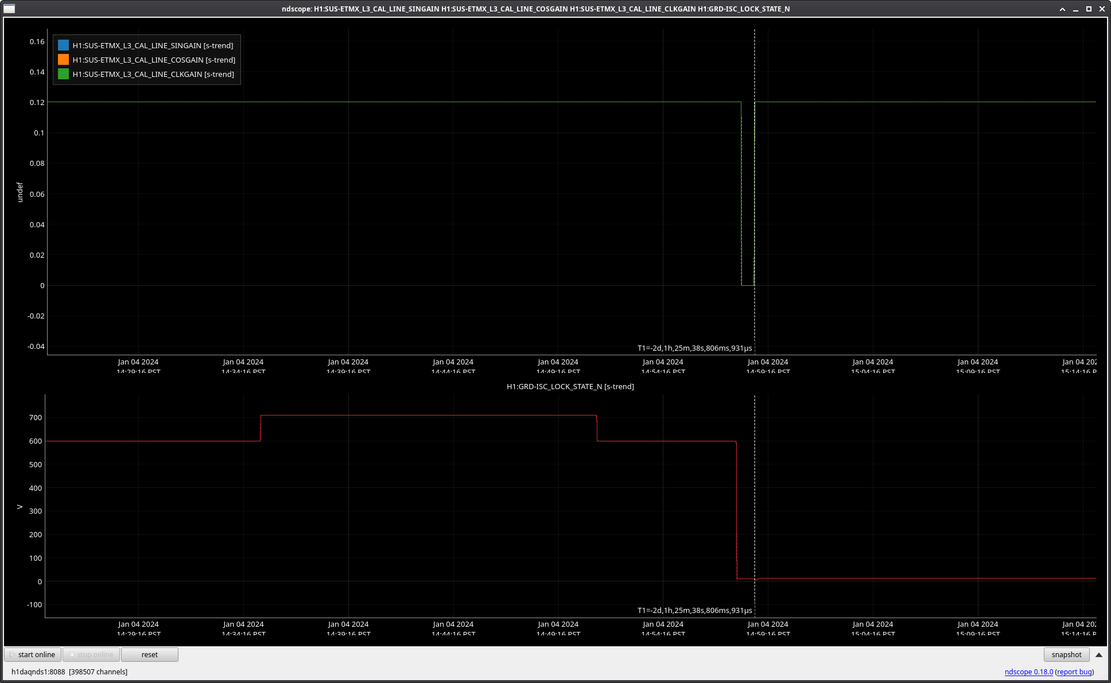Image resolution: width=1111 pixels, height=683 pixels.
Task: Take a snapshot of the plots
Action: 1066,654
